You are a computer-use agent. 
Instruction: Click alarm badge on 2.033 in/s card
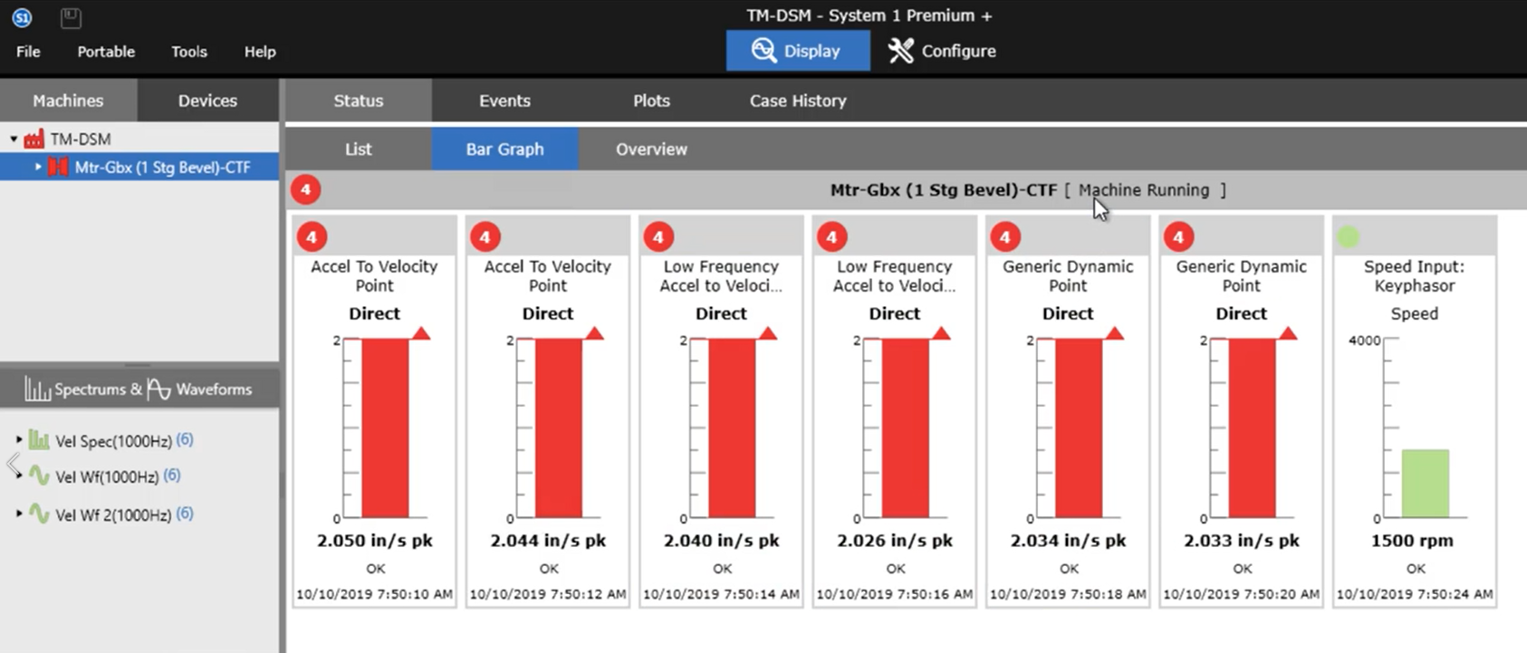[1178, 237]
